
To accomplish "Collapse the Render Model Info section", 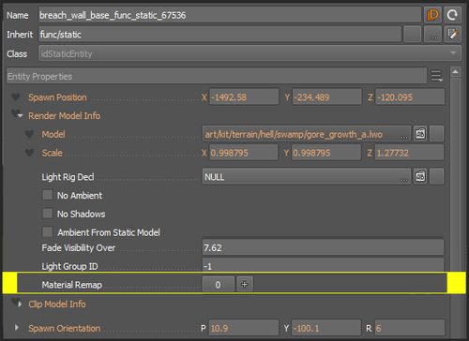I will 21,116.
